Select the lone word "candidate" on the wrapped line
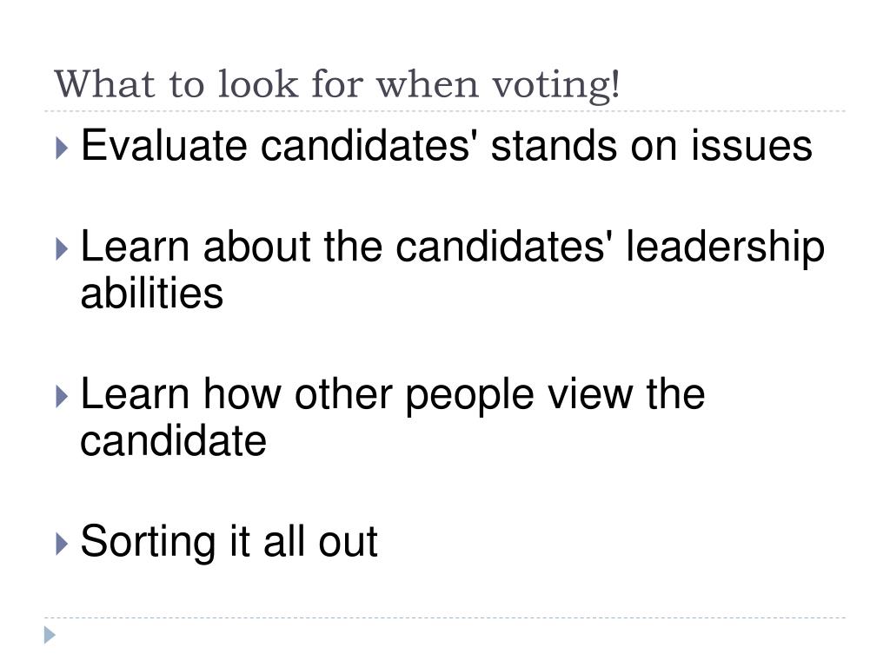The image size is (890, 667). tap(173, 440)
